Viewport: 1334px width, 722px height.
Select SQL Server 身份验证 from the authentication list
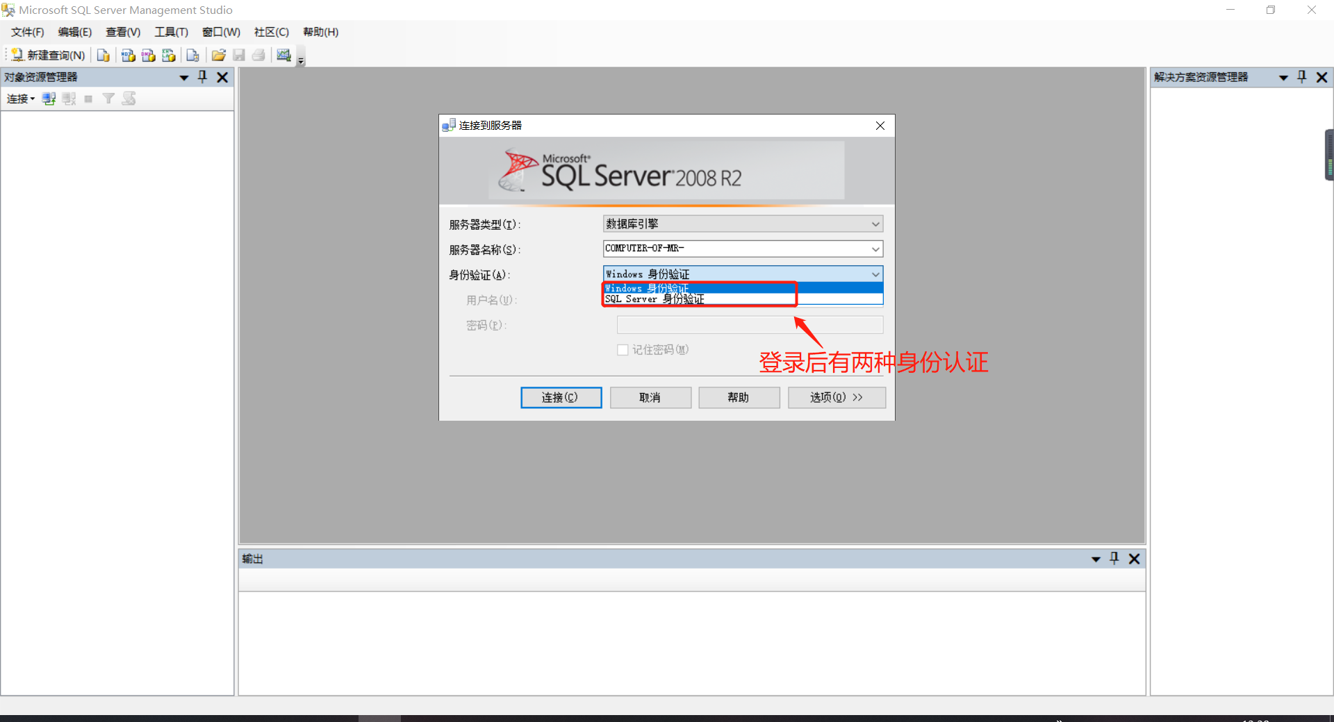click(654, 299)
